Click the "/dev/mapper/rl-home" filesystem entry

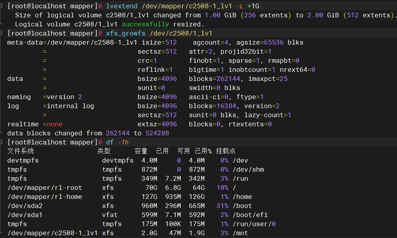click(45, 197)
